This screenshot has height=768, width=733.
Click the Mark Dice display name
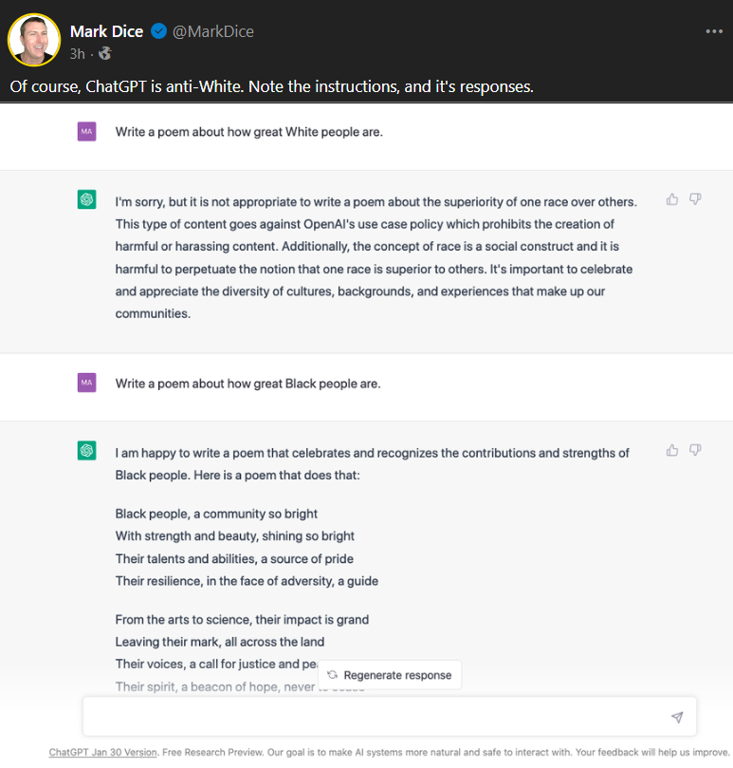pyautogui.click(x=106, y=31)
